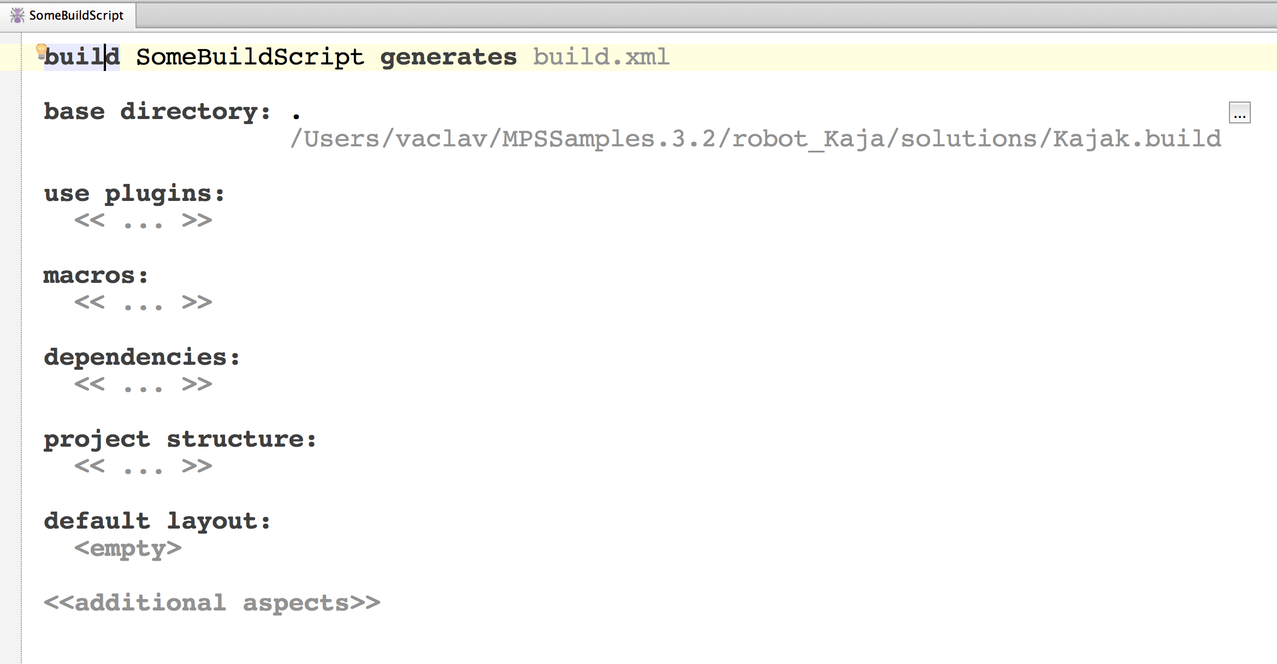Click the script name SomeBuildScript in editor
Screen dimensions: 1277x664
[250, 57]
